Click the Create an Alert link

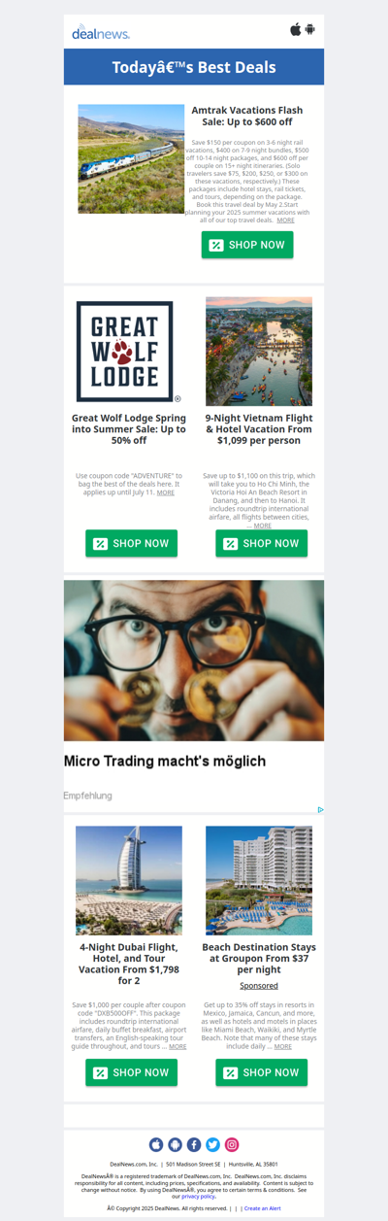pyautogui.click(x=263, y=1208)
